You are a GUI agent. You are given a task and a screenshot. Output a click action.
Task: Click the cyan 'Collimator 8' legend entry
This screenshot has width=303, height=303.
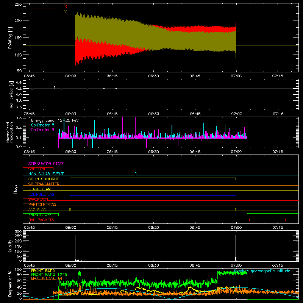tap(42, 125)
